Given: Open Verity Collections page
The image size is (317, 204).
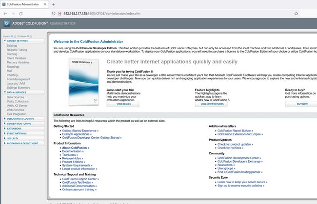Looking at the screenshot, I should click(x=18, y=101).
